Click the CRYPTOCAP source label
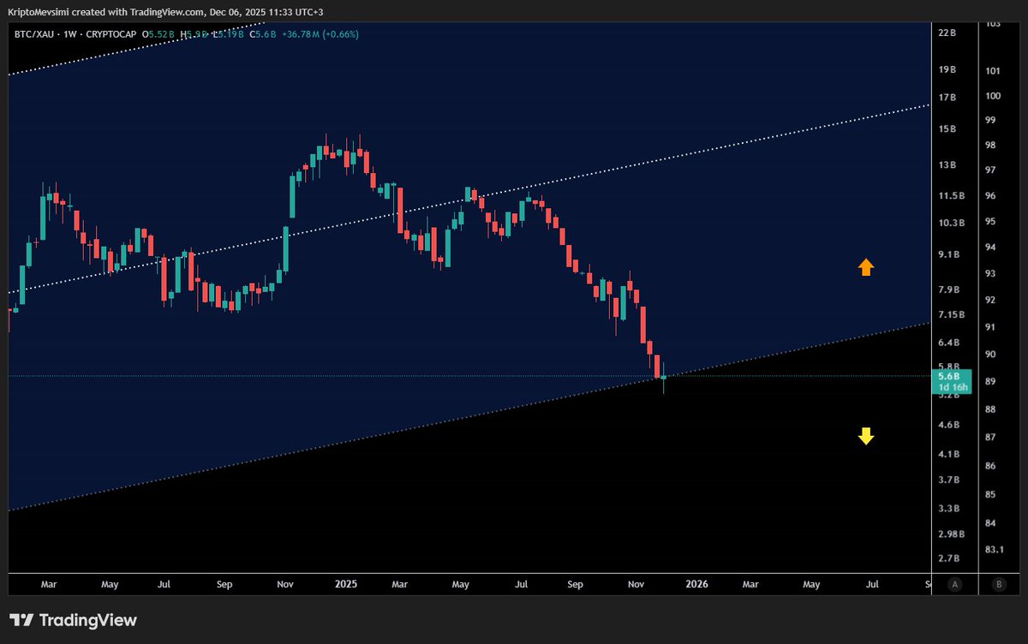This screenshot has width=1028, height=644. (x=111, y=34)
